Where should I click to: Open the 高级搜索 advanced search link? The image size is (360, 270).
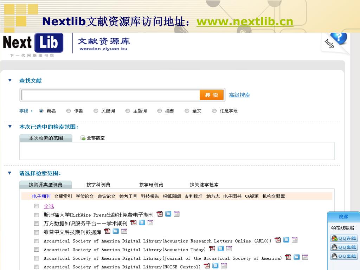(240, 95)
